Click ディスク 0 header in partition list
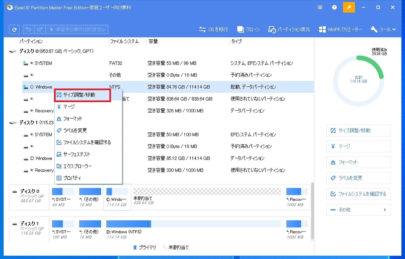The image size is (405, 259). pyautogui.click(x=51, y=51)
